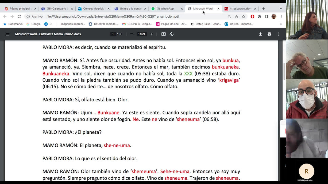Select the video of gray-haired man with glasses
The width and height of the screenshot is (328, 184).
pyautogui.click(x=307, y=59)
